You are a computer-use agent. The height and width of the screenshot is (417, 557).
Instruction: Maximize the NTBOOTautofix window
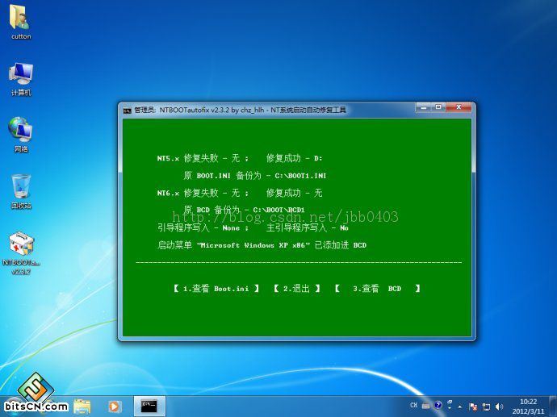pyautogui.click(x=438, y=107)
